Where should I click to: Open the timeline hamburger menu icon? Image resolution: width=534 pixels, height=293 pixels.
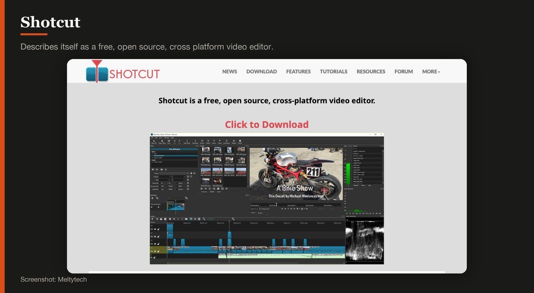coord(152,219)
